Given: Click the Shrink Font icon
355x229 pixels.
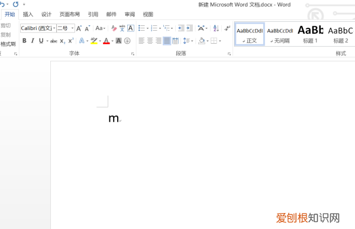Looking at the screenshot, I should (88, 28).
